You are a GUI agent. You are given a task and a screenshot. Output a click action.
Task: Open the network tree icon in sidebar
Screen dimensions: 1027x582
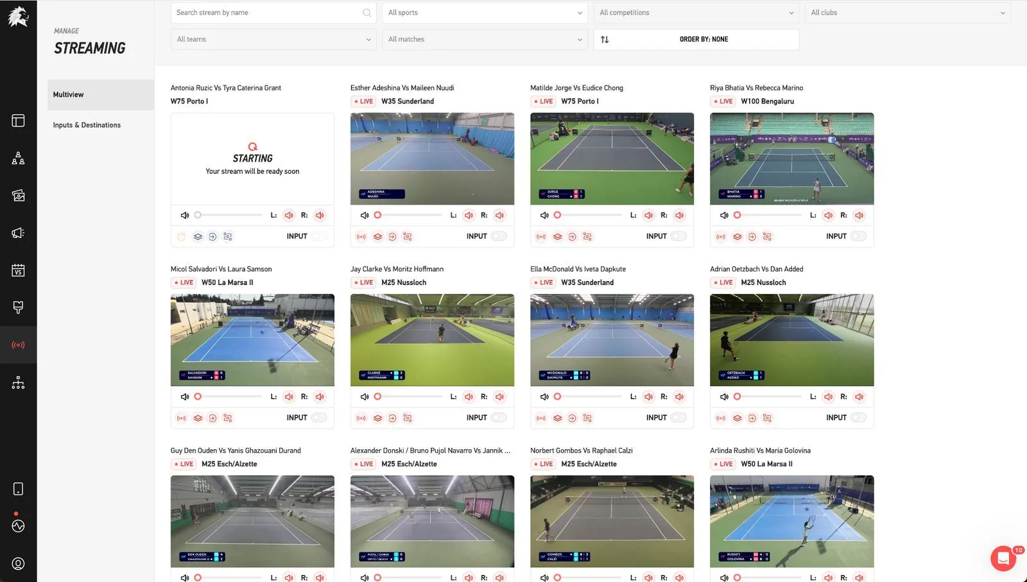coord(18,382)
